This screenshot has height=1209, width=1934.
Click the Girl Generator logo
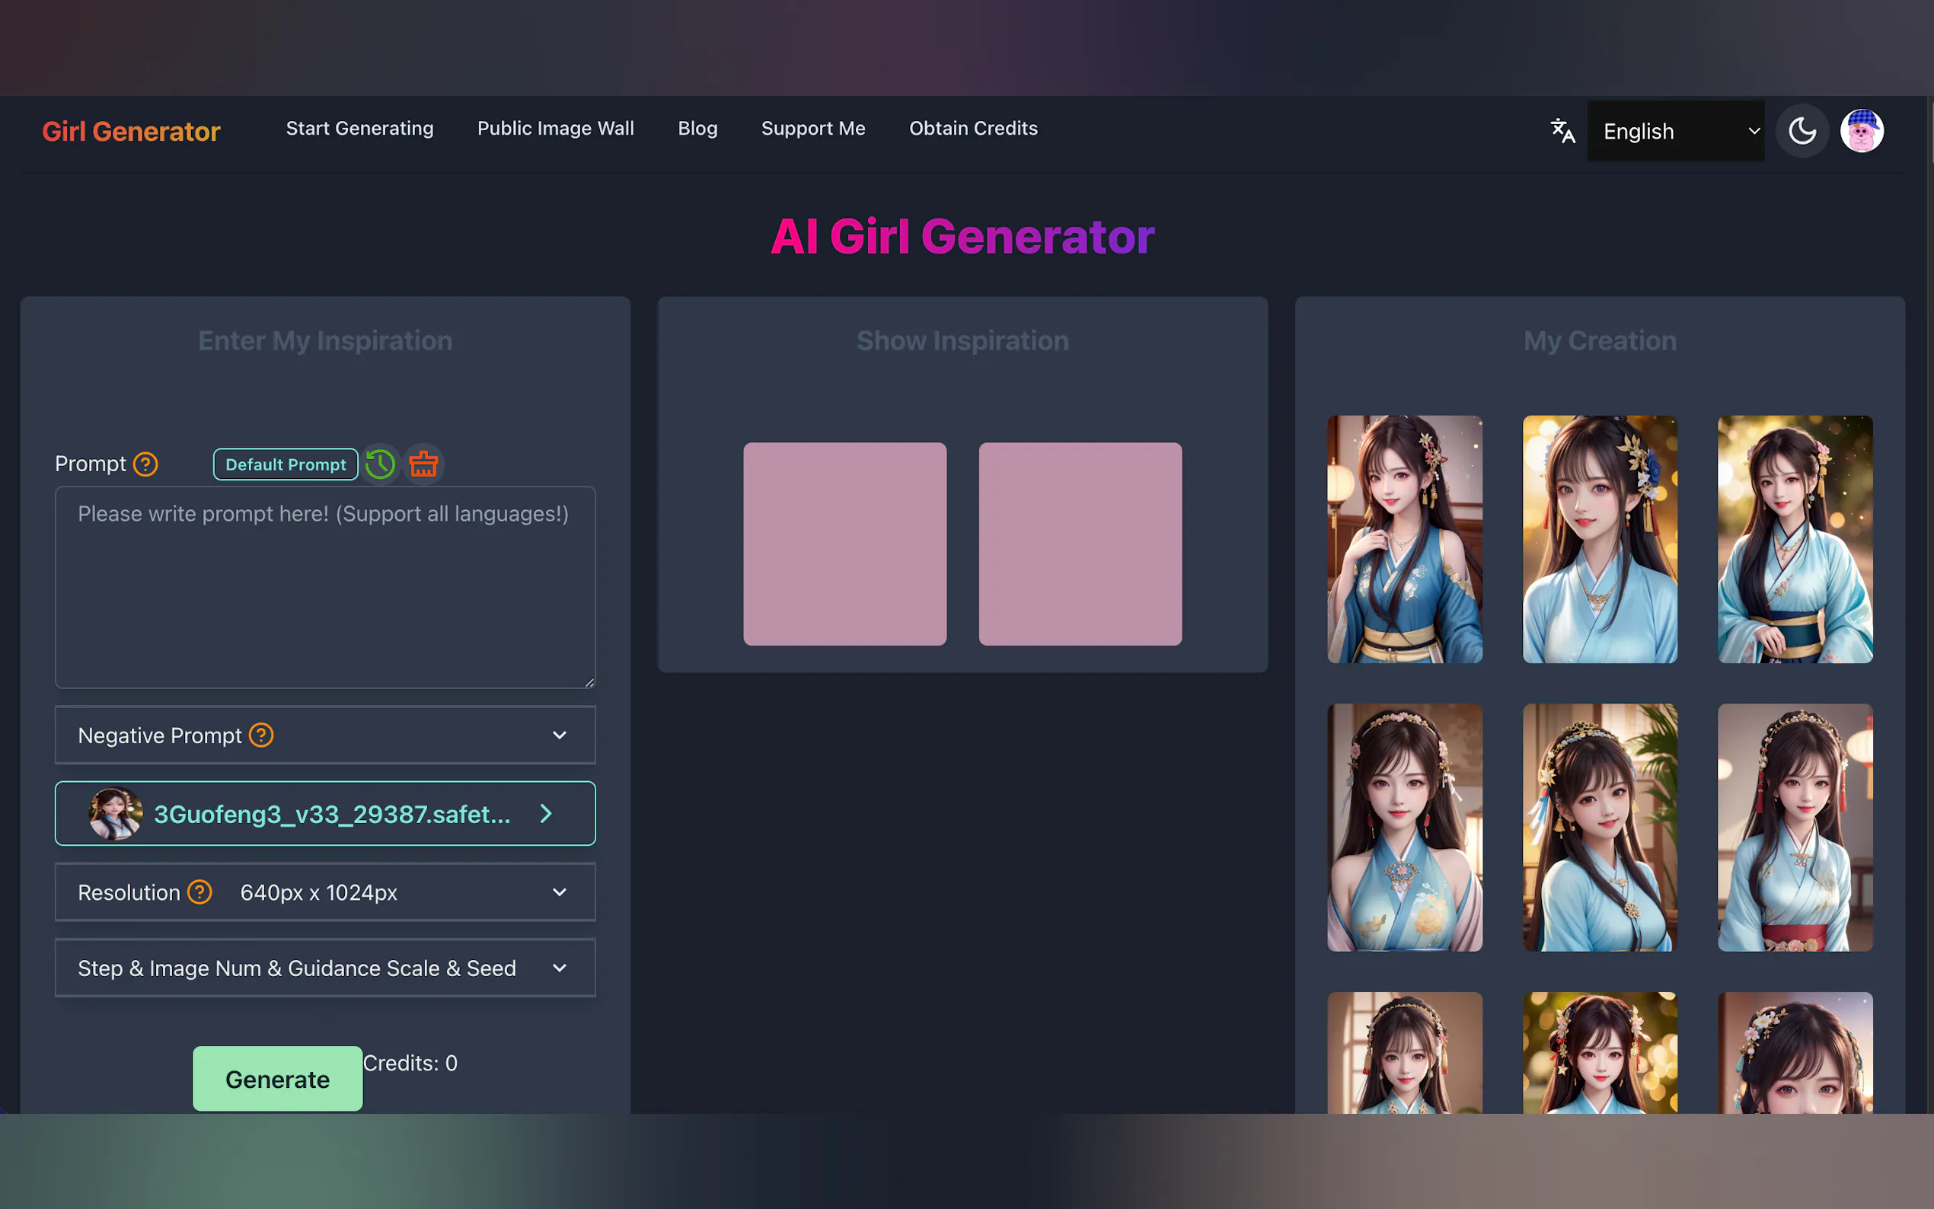click(x=131, y=131)
